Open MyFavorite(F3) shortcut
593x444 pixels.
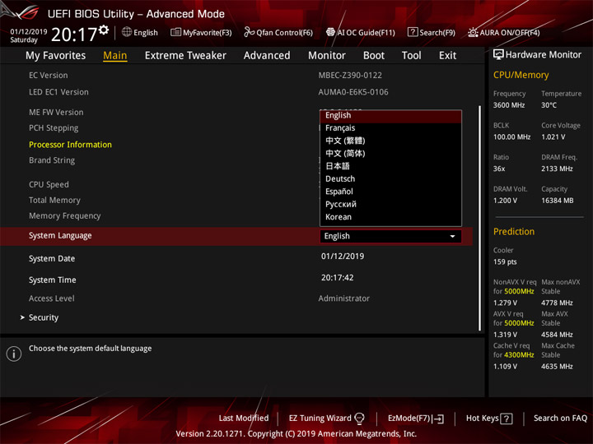pos(201,32)
